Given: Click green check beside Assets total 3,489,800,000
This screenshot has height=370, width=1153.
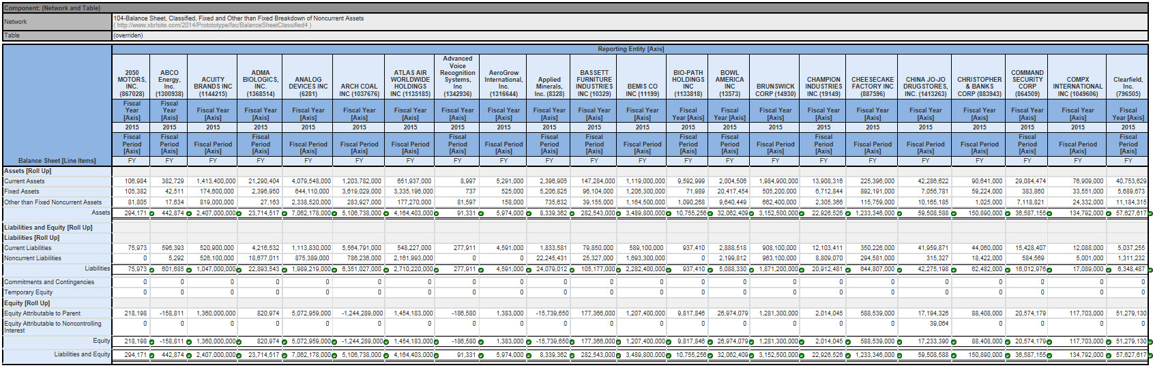Looking at the screenshot, I should point(668,214).
